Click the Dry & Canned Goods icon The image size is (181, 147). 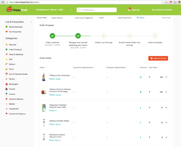click(7, 74)
